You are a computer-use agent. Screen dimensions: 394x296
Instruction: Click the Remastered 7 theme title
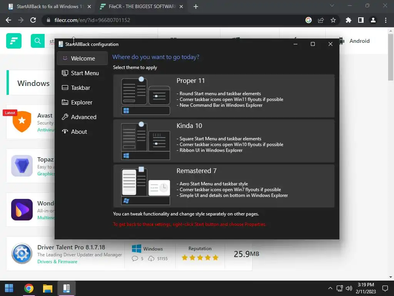[x=197, y=171]
